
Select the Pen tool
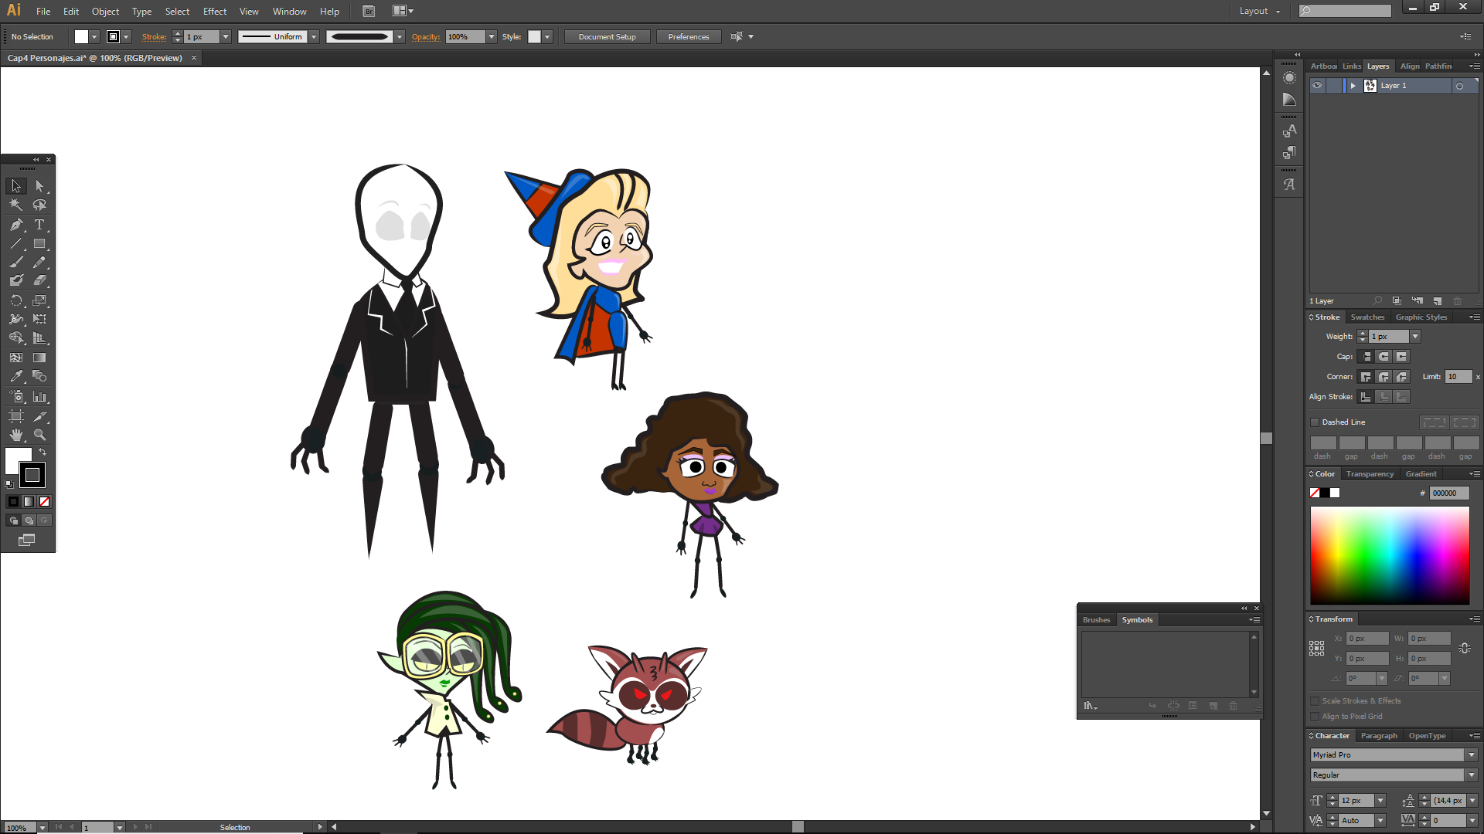pos(16,225)
